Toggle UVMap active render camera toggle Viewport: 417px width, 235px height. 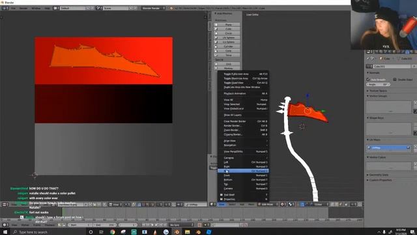(409, 148)
